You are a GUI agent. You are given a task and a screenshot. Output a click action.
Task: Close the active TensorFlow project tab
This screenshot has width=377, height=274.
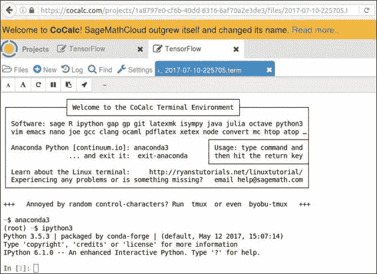(236, 49)
